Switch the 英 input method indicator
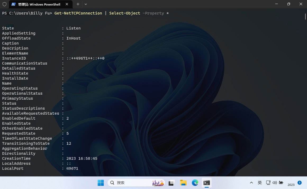307x189 pixels. (260, 183)
